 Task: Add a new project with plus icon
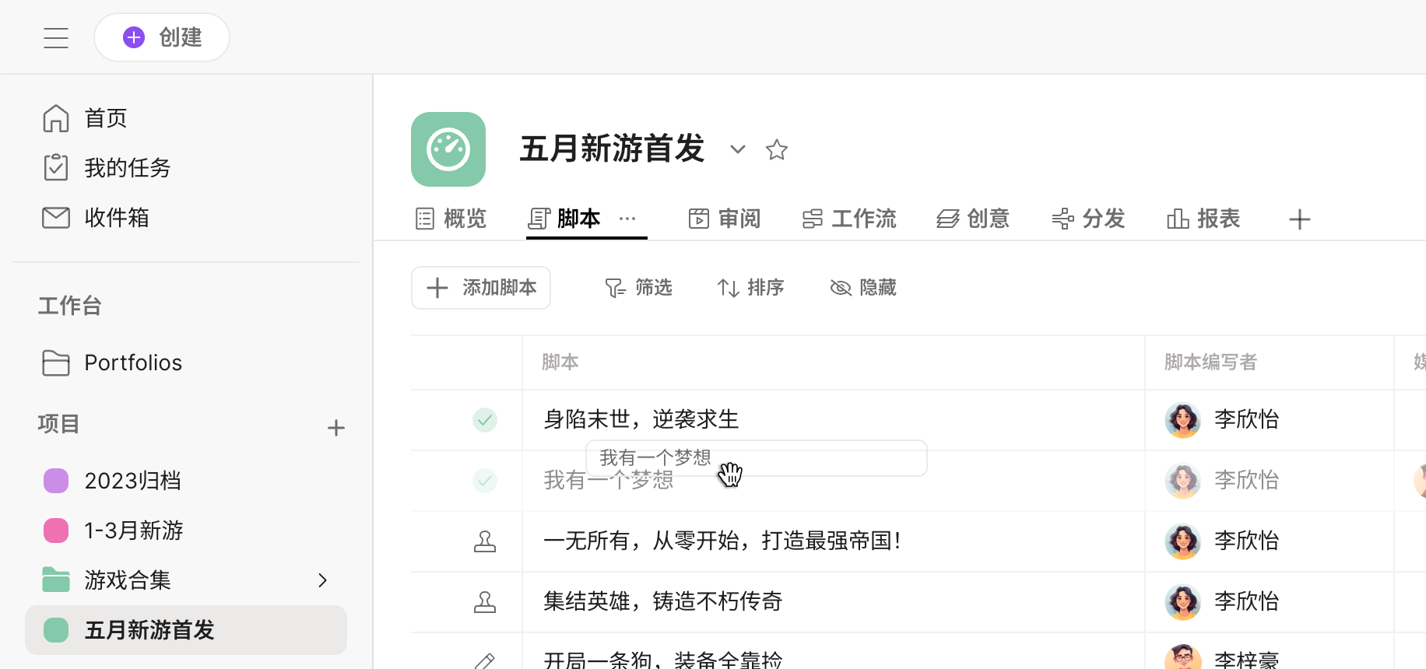coord(335,428)
